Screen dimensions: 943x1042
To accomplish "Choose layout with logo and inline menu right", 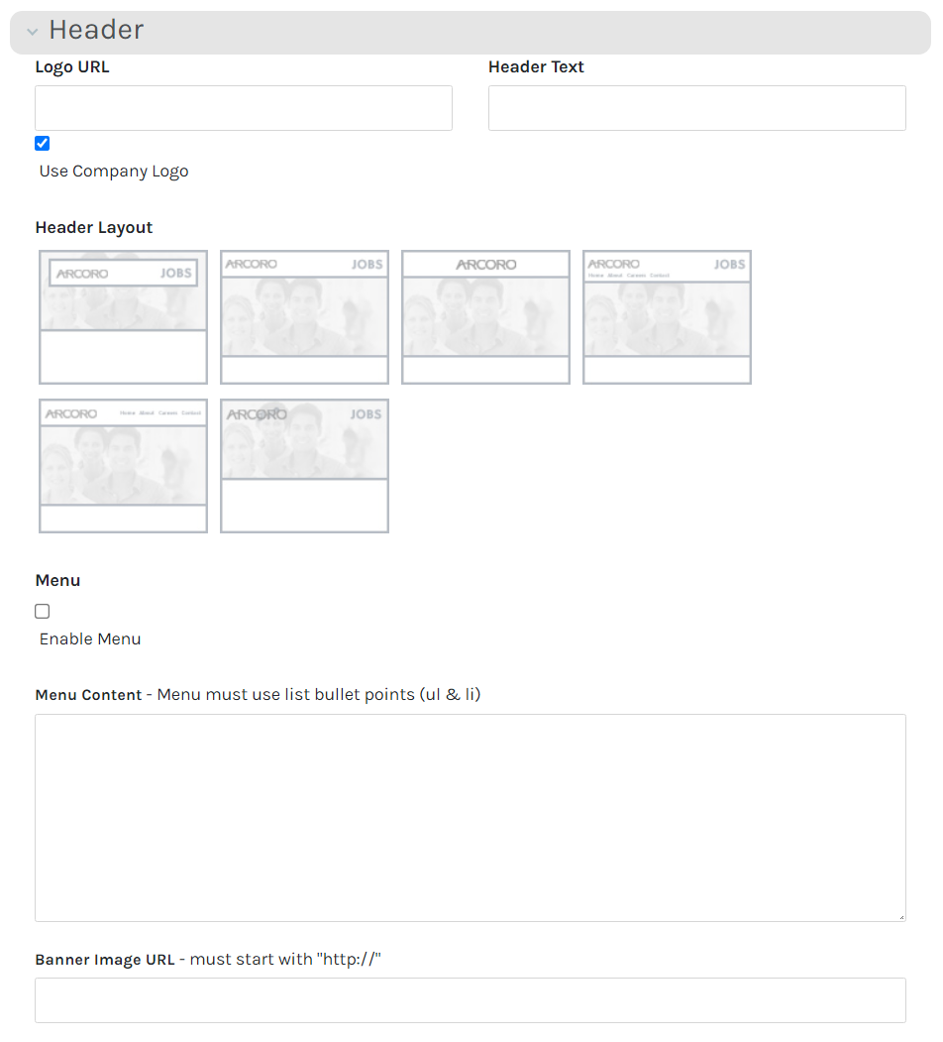I will click(123, 466).
